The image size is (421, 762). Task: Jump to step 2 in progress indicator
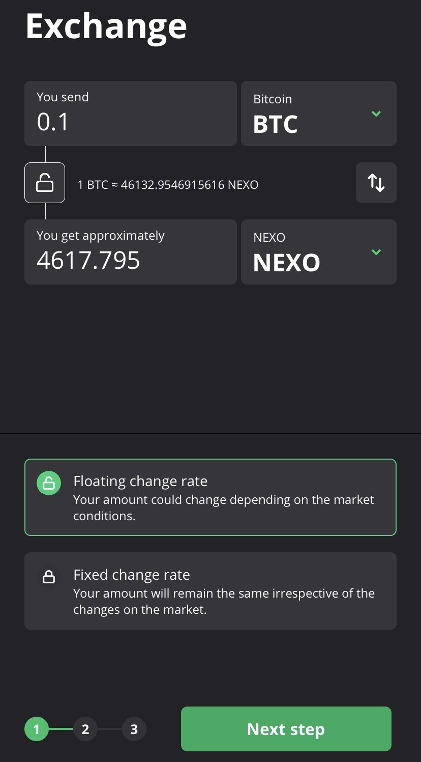(x=85, y=729)
